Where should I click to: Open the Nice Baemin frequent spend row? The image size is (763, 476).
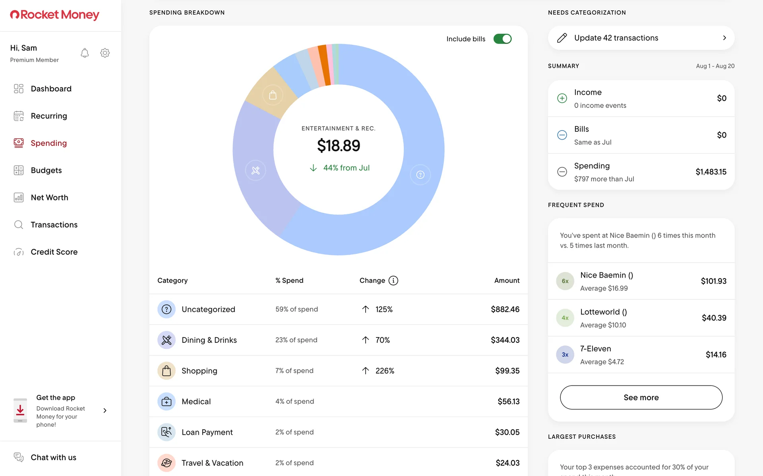641,281
